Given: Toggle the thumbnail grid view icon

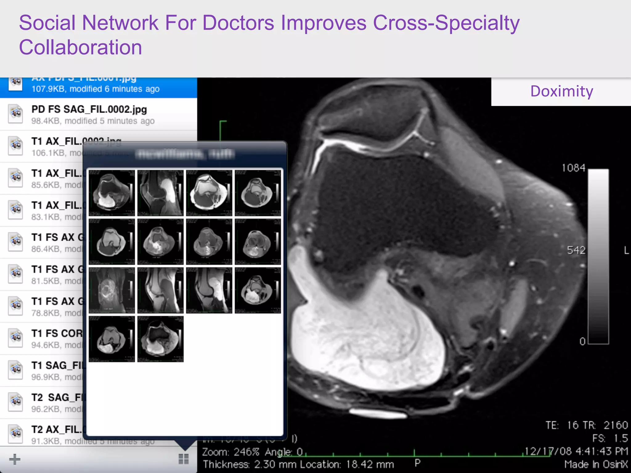Looking at the screenshot, I should pyautogui.click(x=184, y=459).
